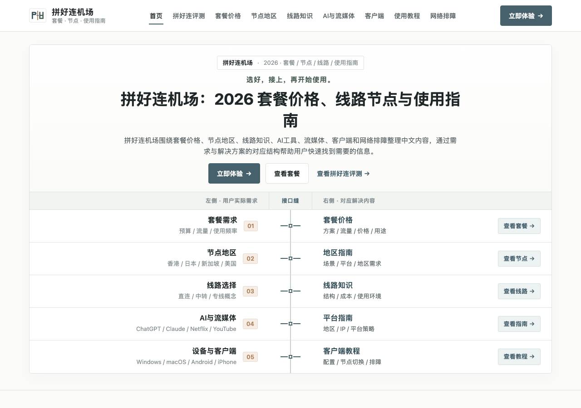
Task: Click the 05 number badge
Action: click(x=250, y=357)
